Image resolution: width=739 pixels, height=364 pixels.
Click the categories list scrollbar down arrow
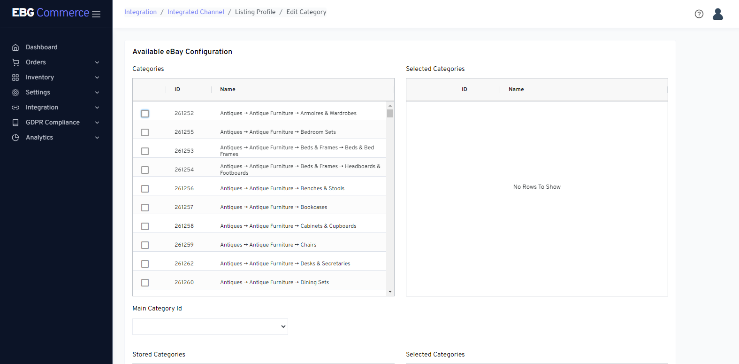point(390,292)
